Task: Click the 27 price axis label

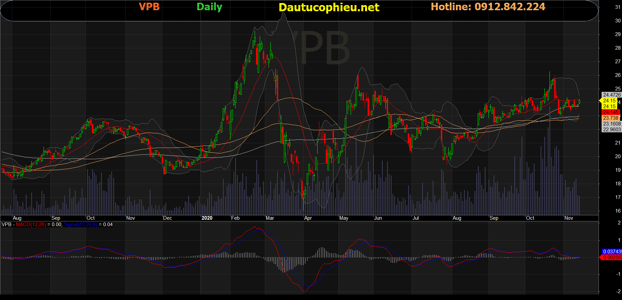Action: point(618,62)
